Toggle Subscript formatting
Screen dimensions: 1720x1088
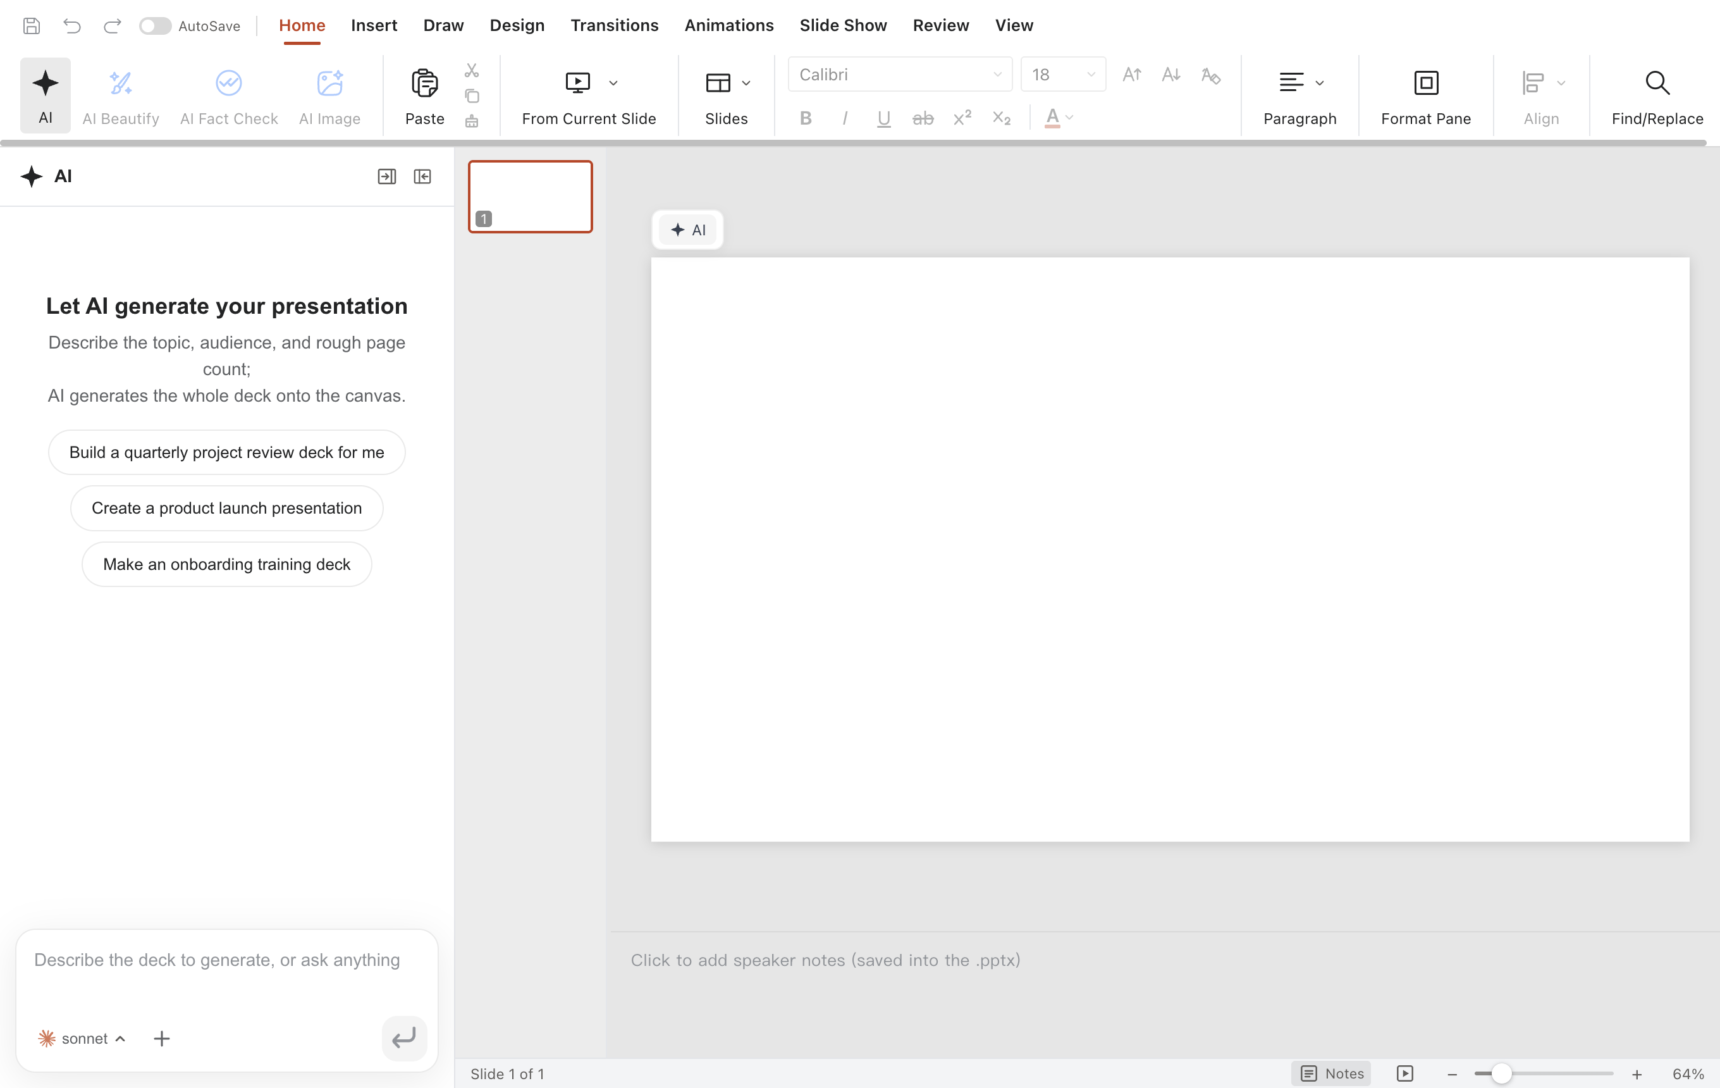1002,118
